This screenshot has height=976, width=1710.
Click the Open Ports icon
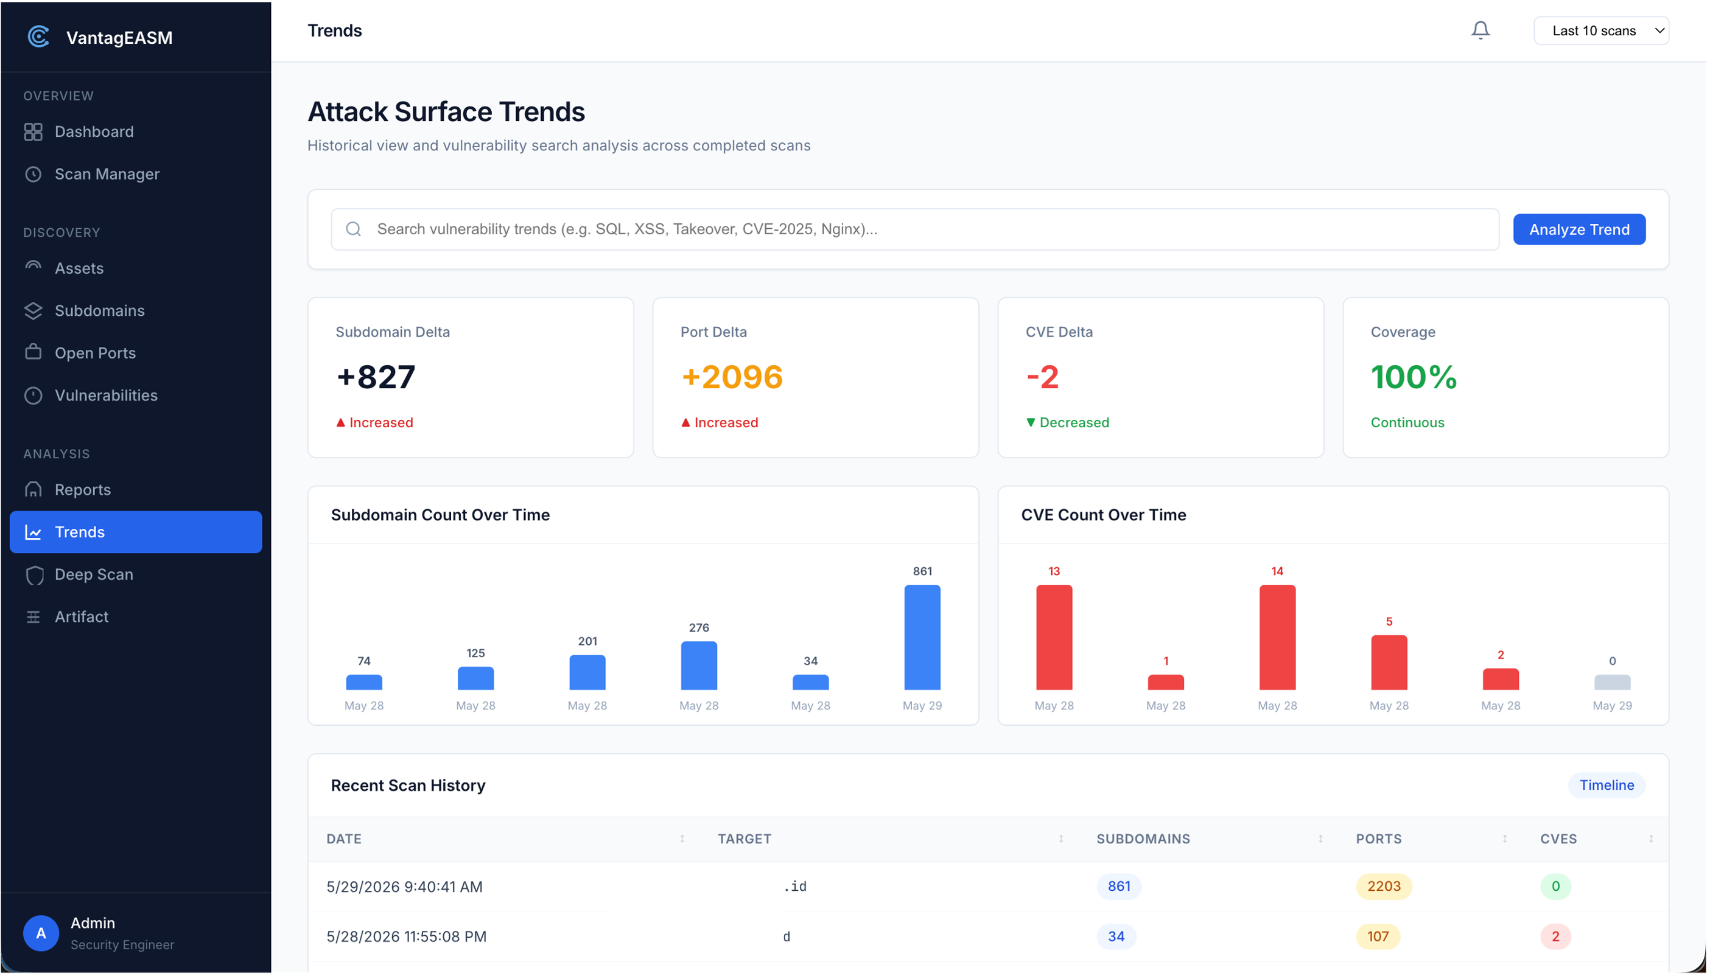[x=33, y=352]
